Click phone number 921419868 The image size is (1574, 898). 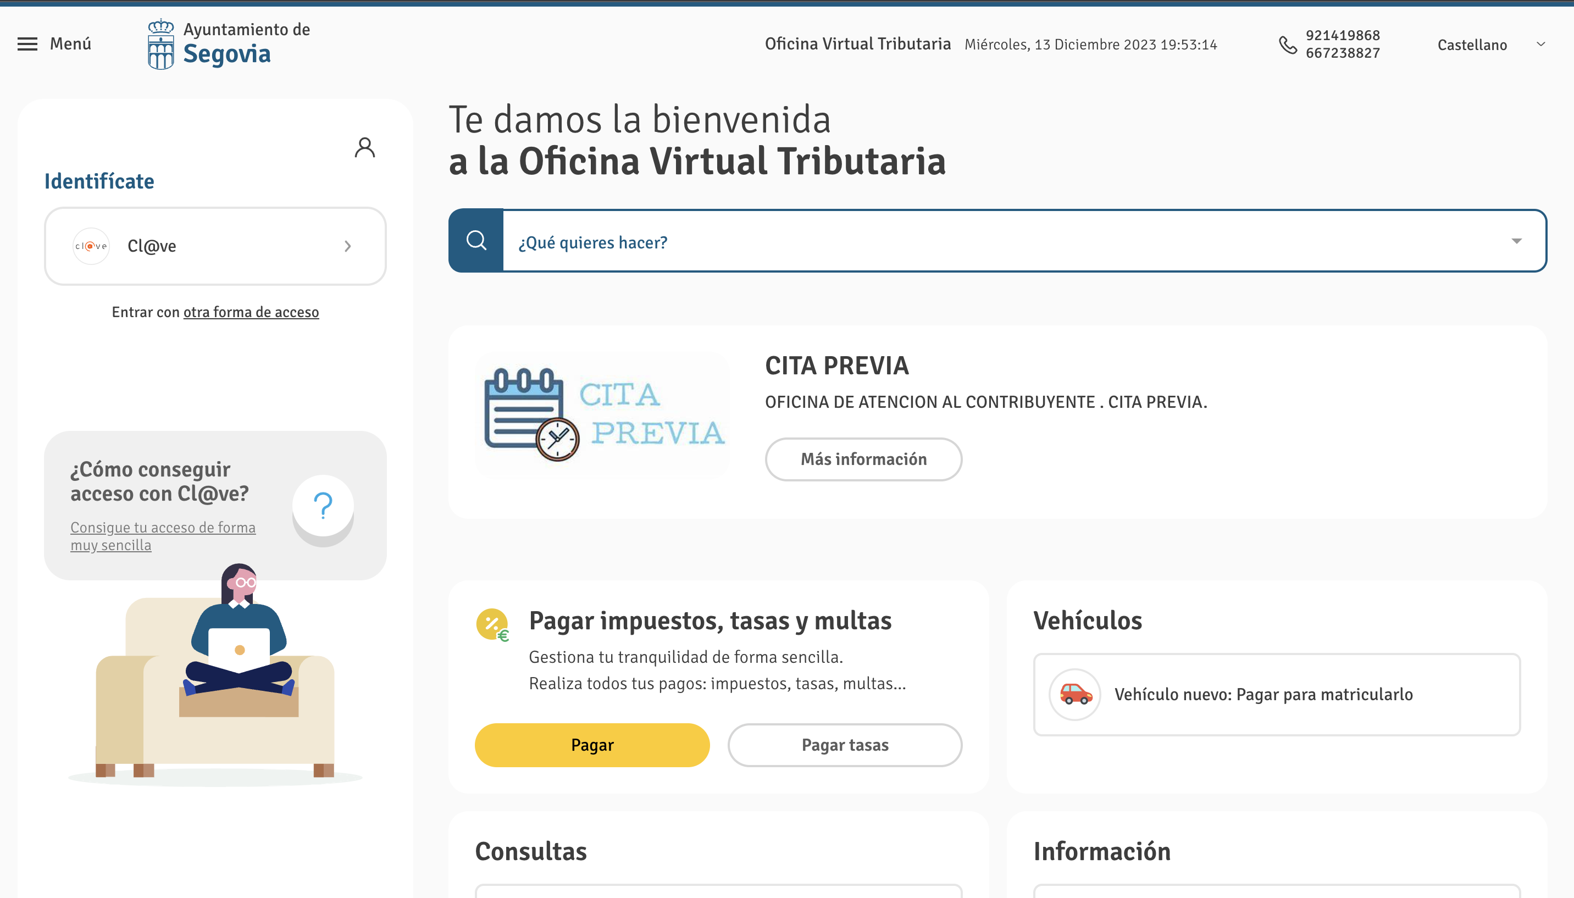[x=1343, y=36]
